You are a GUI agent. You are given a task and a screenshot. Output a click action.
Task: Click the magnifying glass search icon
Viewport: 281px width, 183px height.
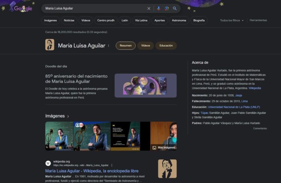[x=175, y=8]
